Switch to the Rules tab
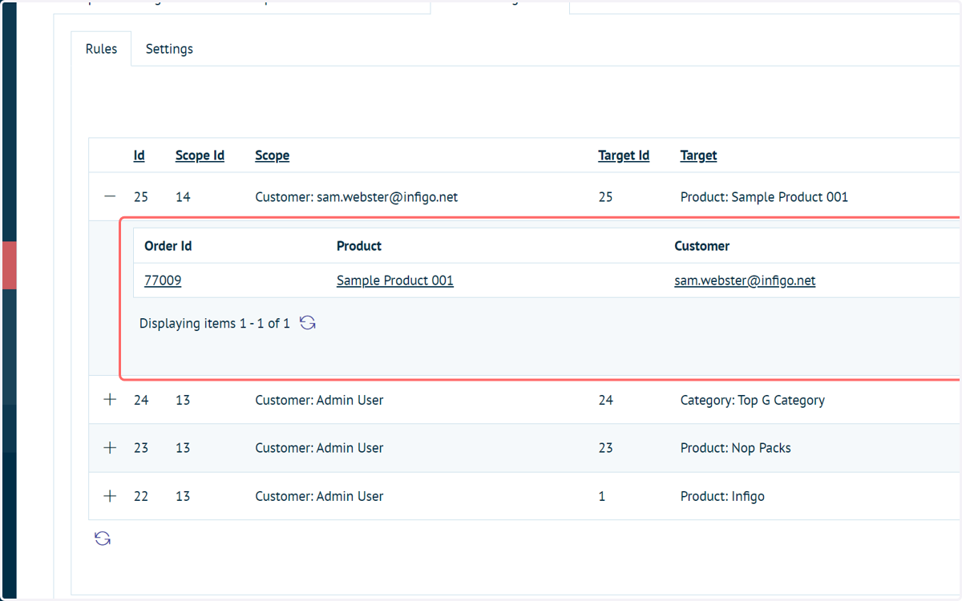Viewport: 962px width, 601px height. tap(101, 49)
